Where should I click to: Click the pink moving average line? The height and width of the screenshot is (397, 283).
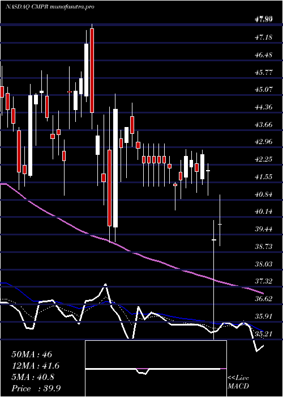coord(132,252)
